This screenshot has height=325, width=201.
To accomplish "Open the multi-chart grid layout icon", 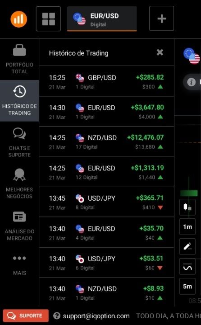I will [x=48, y=19].
